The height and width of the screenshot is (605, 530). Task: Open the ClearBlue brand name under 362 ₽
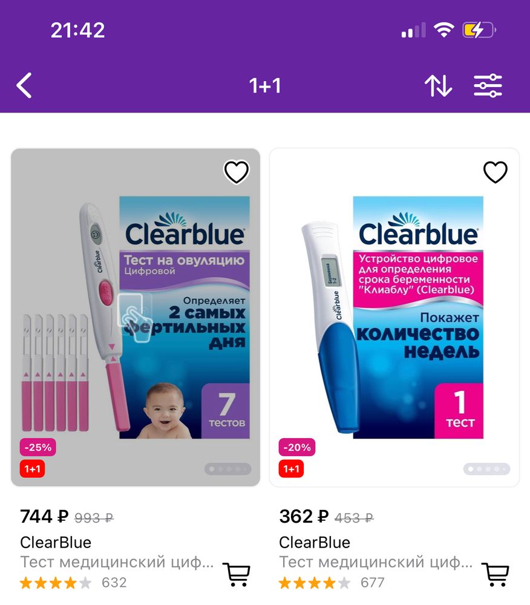click(315, 543)
